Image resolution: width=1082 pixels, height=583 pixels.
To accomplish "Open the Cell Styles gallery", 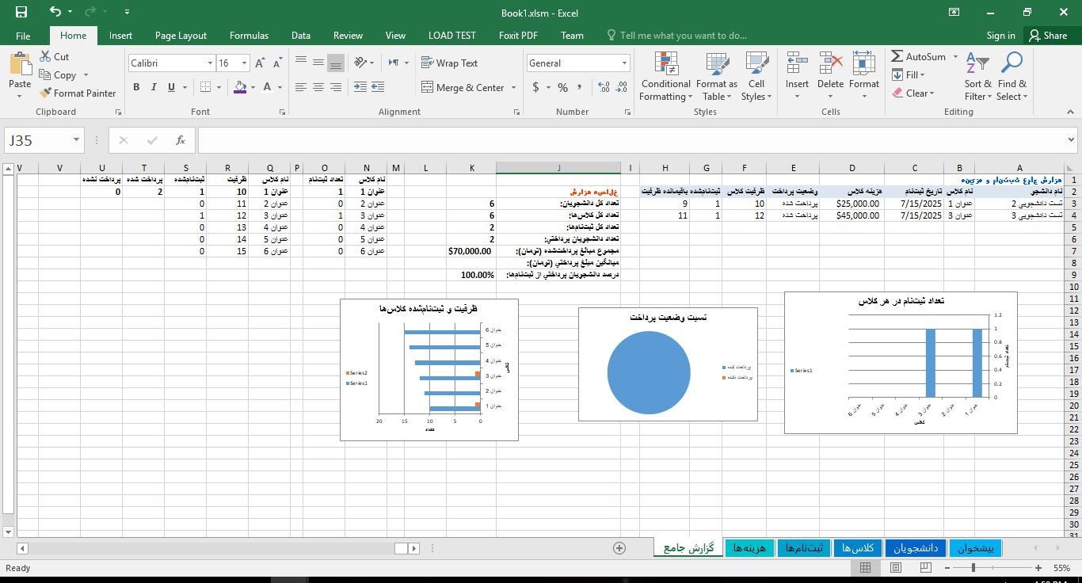I will [756, 77].
